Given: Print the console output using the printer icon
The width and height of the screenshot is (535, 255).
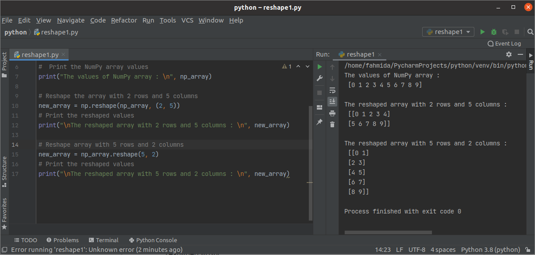Looking at the screenshot, I should tap(332, 113).
